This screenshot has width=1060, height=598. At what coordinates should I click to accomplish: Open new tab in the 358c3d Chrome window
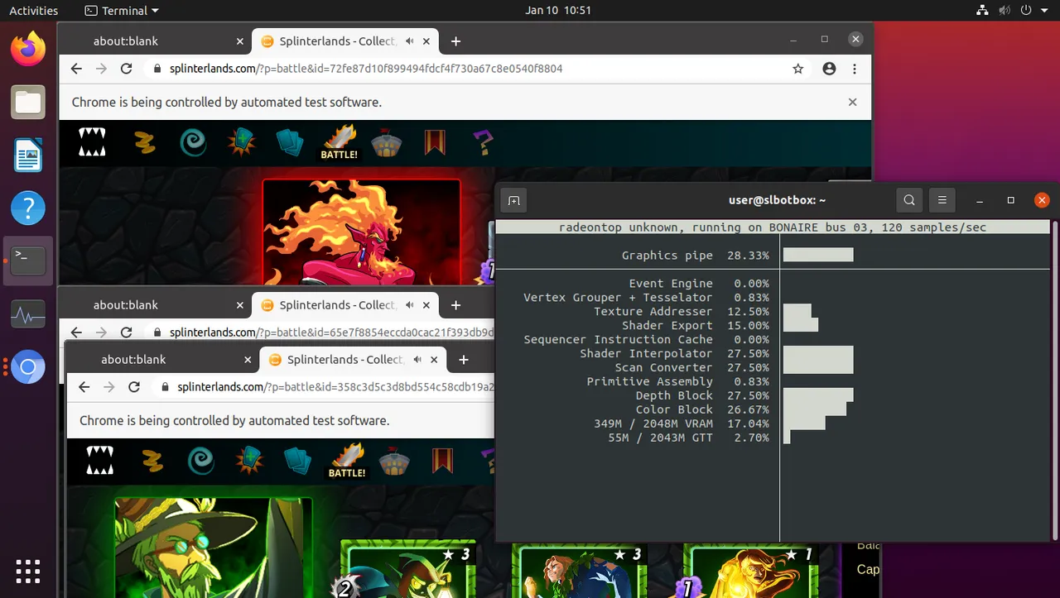click(x=464, y=360)
